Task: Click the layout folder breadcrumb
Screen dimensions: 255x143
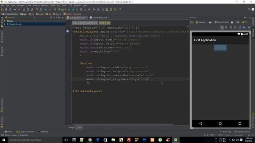Action: click(x=57, y=14)
